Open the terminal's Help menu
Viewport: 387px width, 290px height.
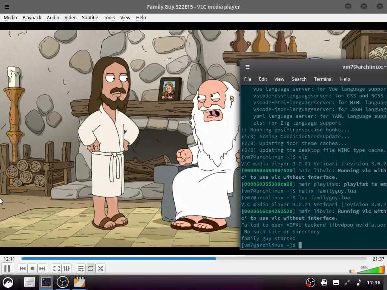345,79
